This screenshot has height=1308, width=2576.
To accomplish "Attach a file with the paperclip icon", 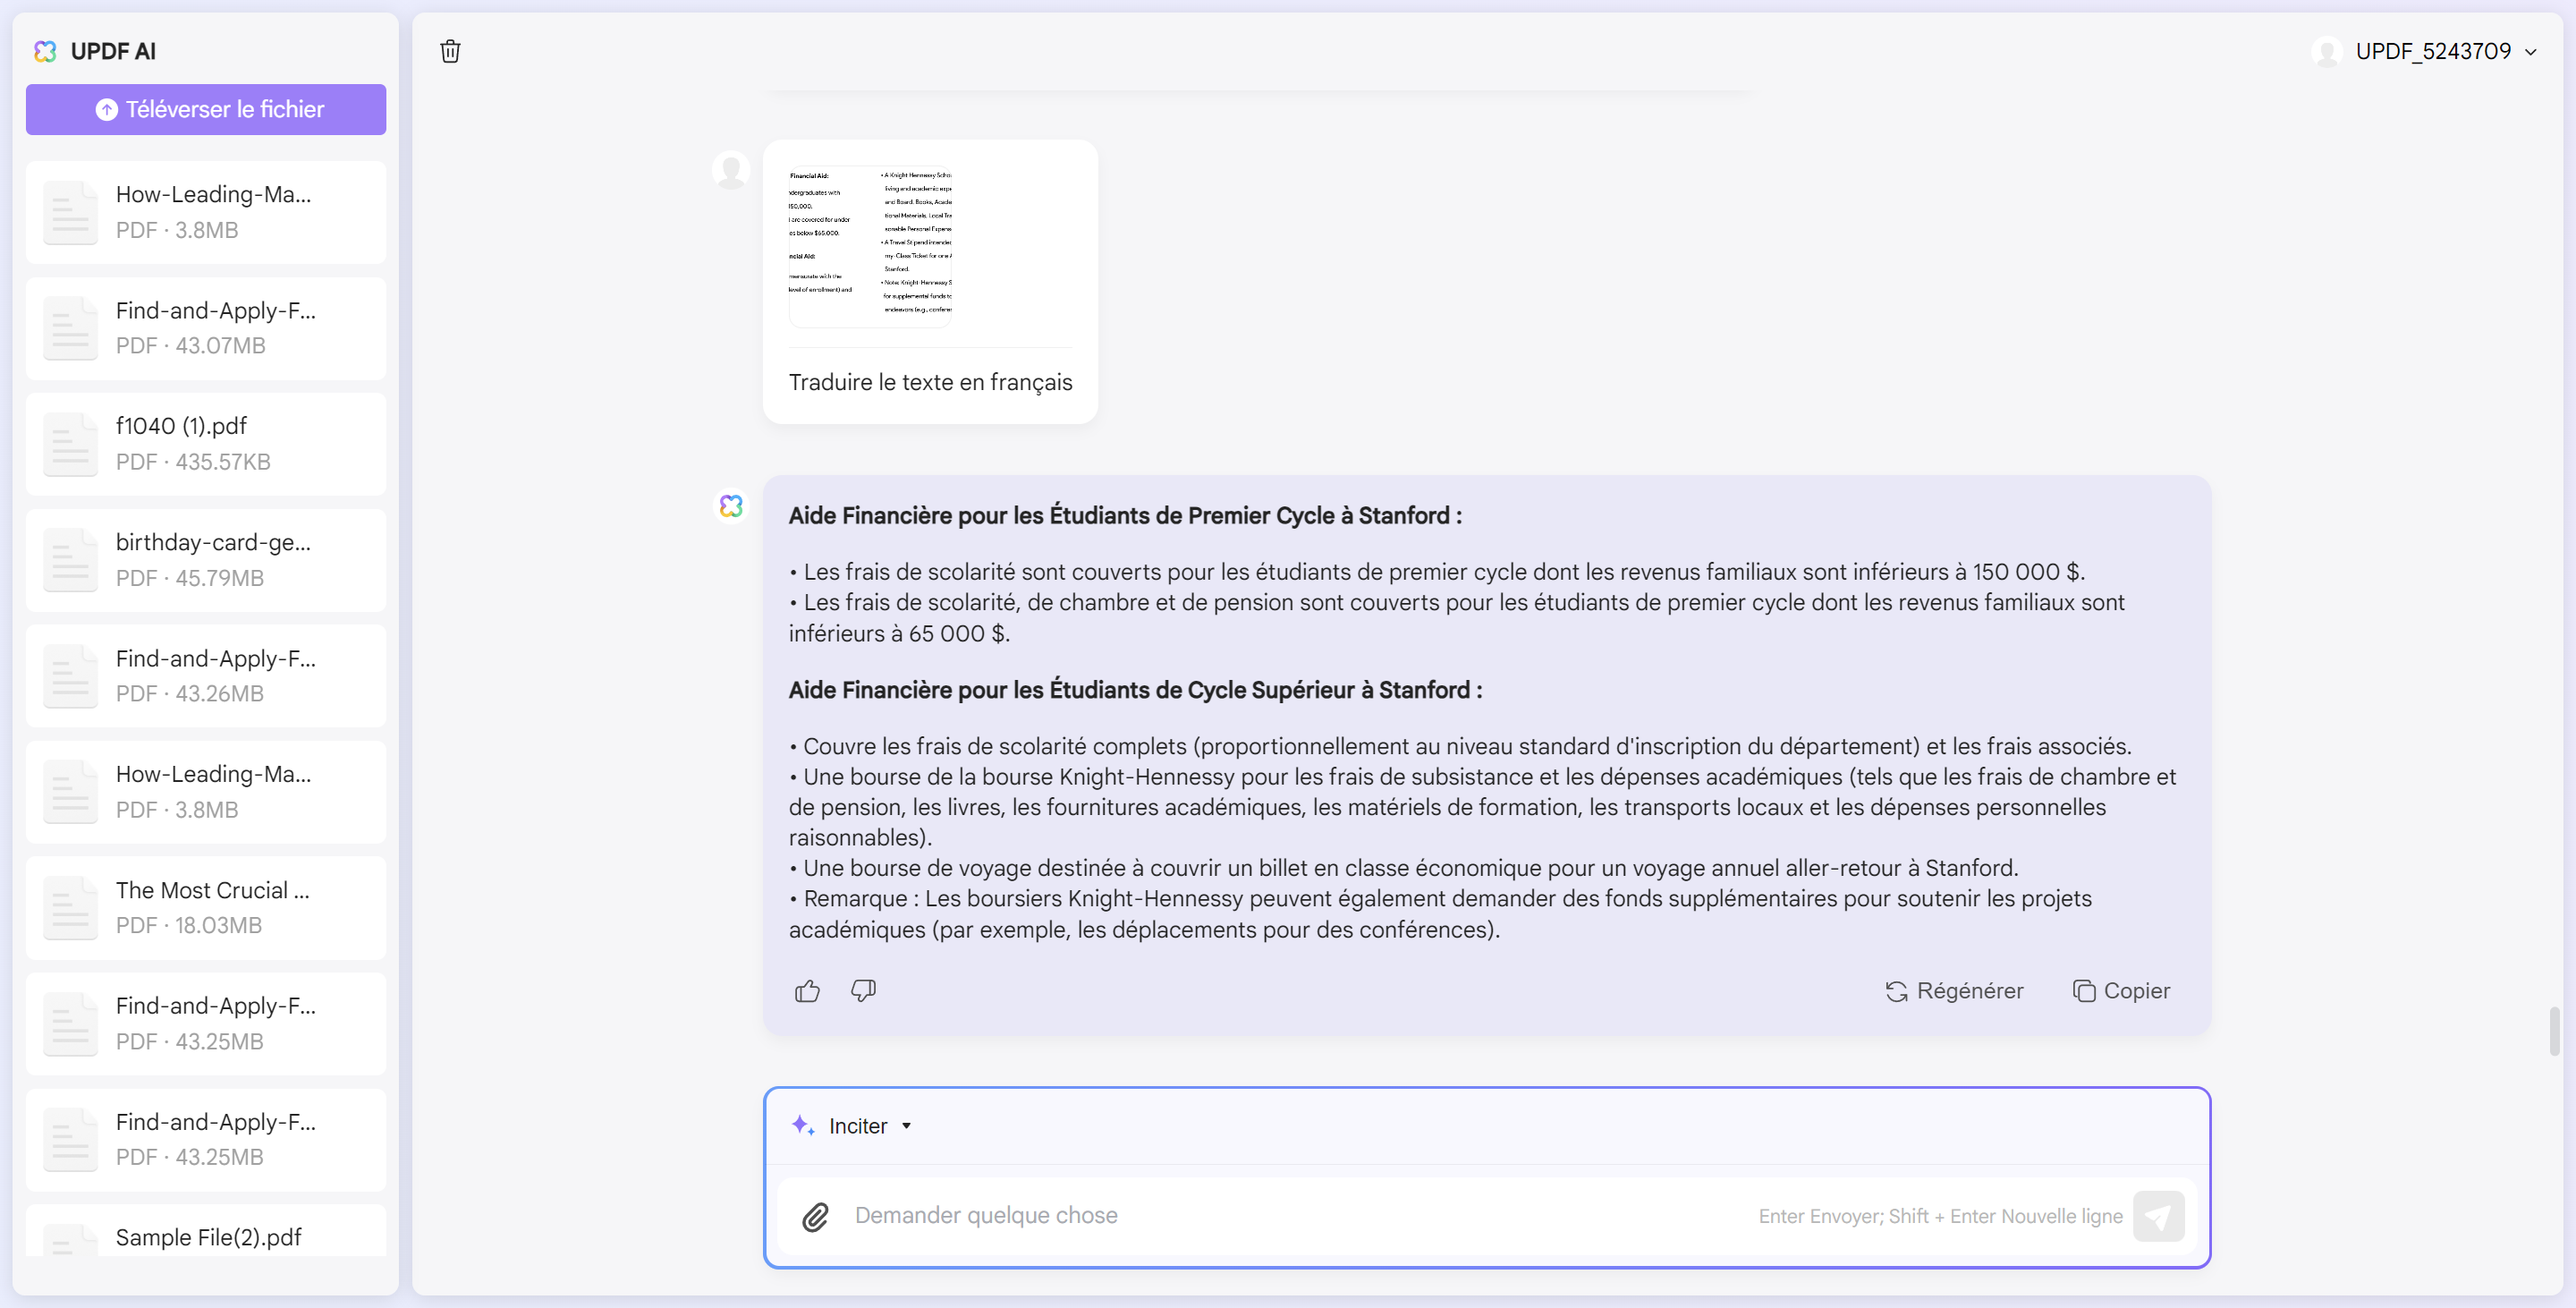I will (x=815, y=1216).
